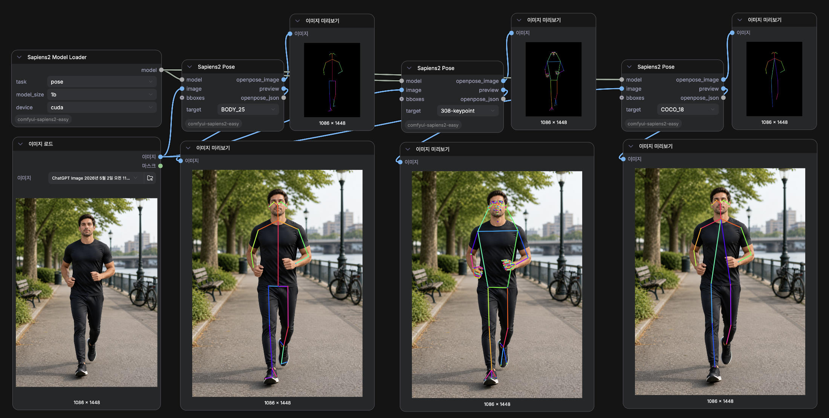Click the 이미지 output socket on 이미지 로드
The height and width of the screenshot is (418, 829).
pos(161,157)
